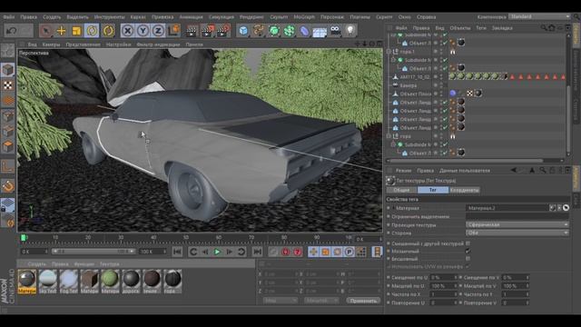Screen dimensions: 581x327
Task: Open the green array modeling icon
Action: pyautogui.click(x=289, y=30)
